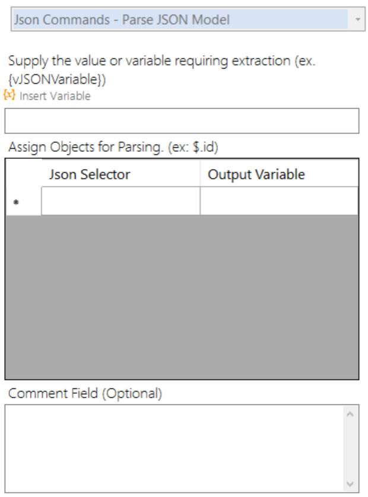Screen dimensions: 368x497
Task: Click the comment box scrollbar track
Action: click(349, 448)
